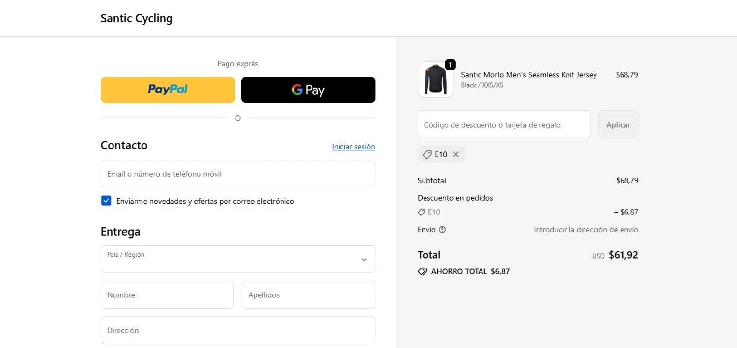This screenshot has height=348, width=737.
Task: Uncheck Enviarme novedades y ofertas checkbox
Action: coord(106,201)
